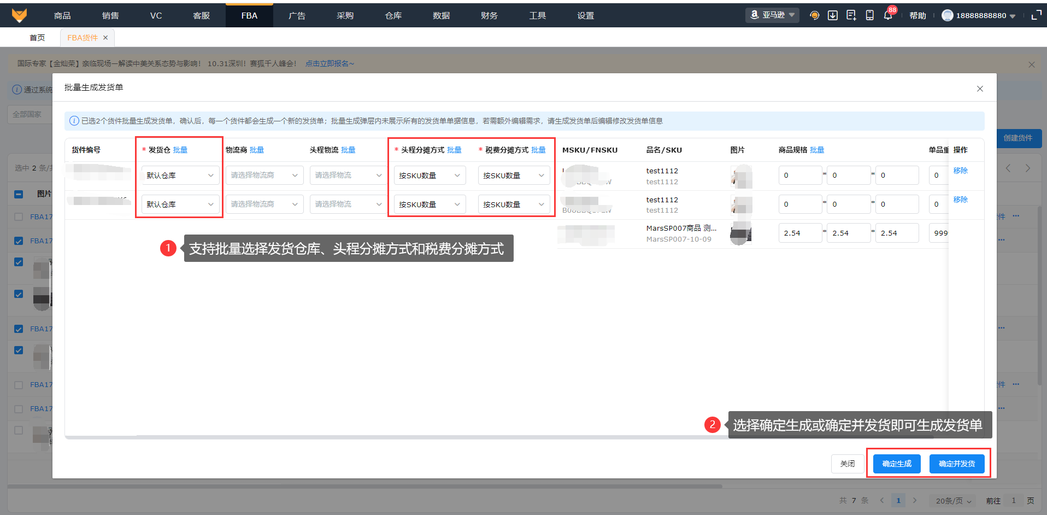The height and width of the screenshot is (515, 1047).
Task: Toggle select-all checkbox beside 图片 in background
Action: (19, 194)
